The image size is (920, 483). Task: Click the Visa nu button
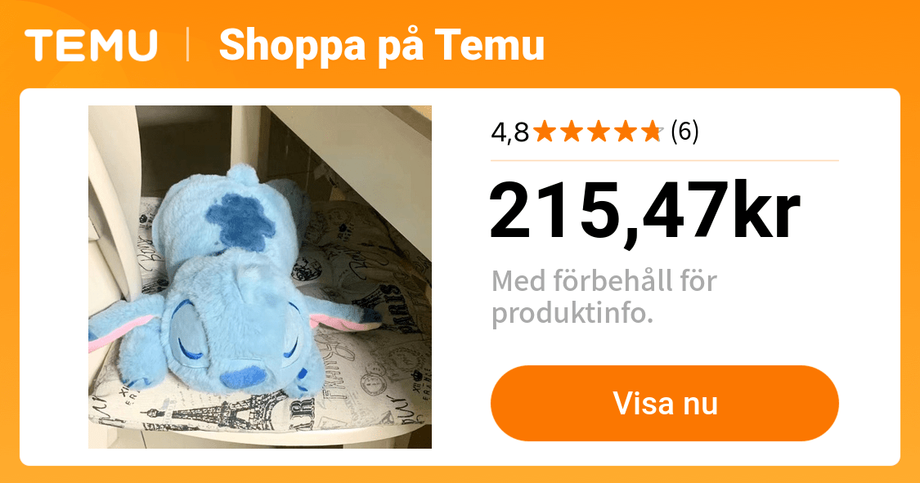pos(665,403)
